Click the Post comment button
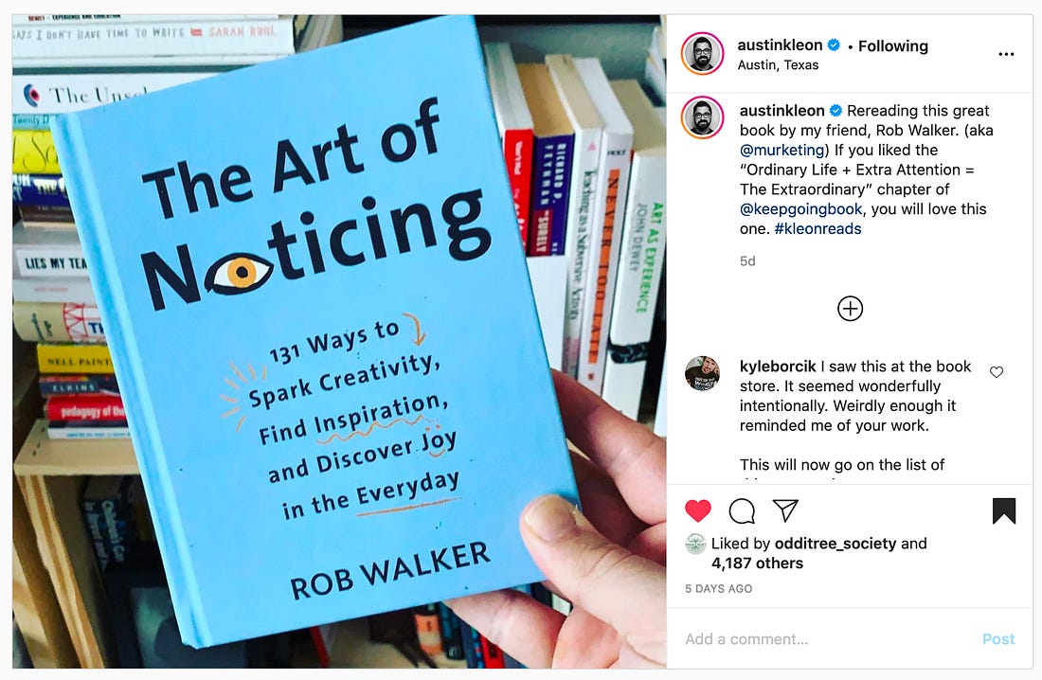 [998, 638]
